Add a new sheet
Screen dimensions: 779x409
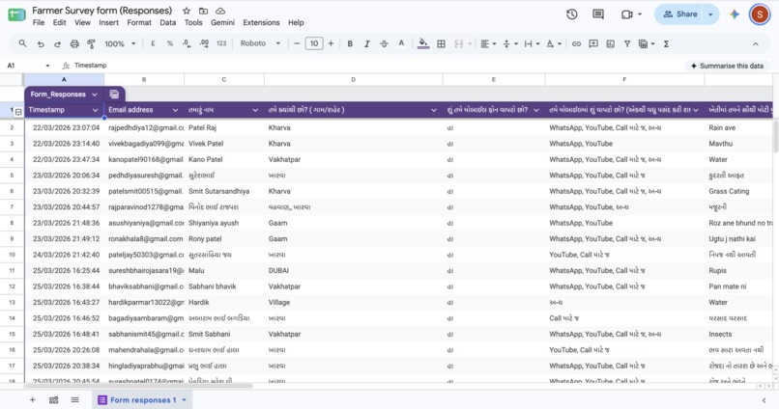[x=32, y=399]
